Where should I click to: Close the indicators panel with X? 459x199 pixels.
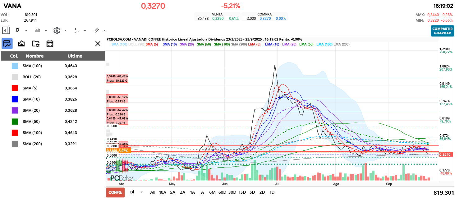pos(98,44)
